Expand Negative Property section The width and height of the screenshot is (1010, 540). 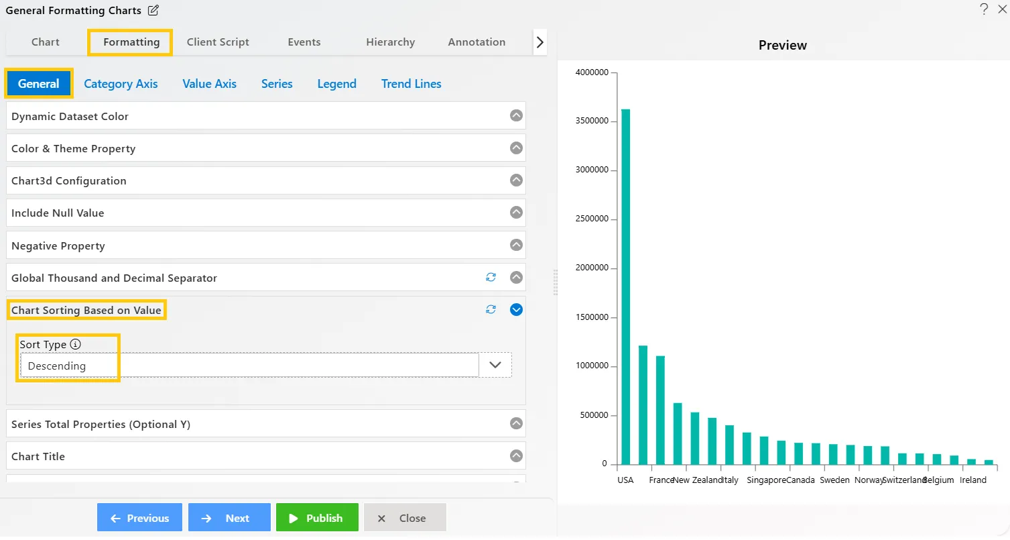coord(516,245)
